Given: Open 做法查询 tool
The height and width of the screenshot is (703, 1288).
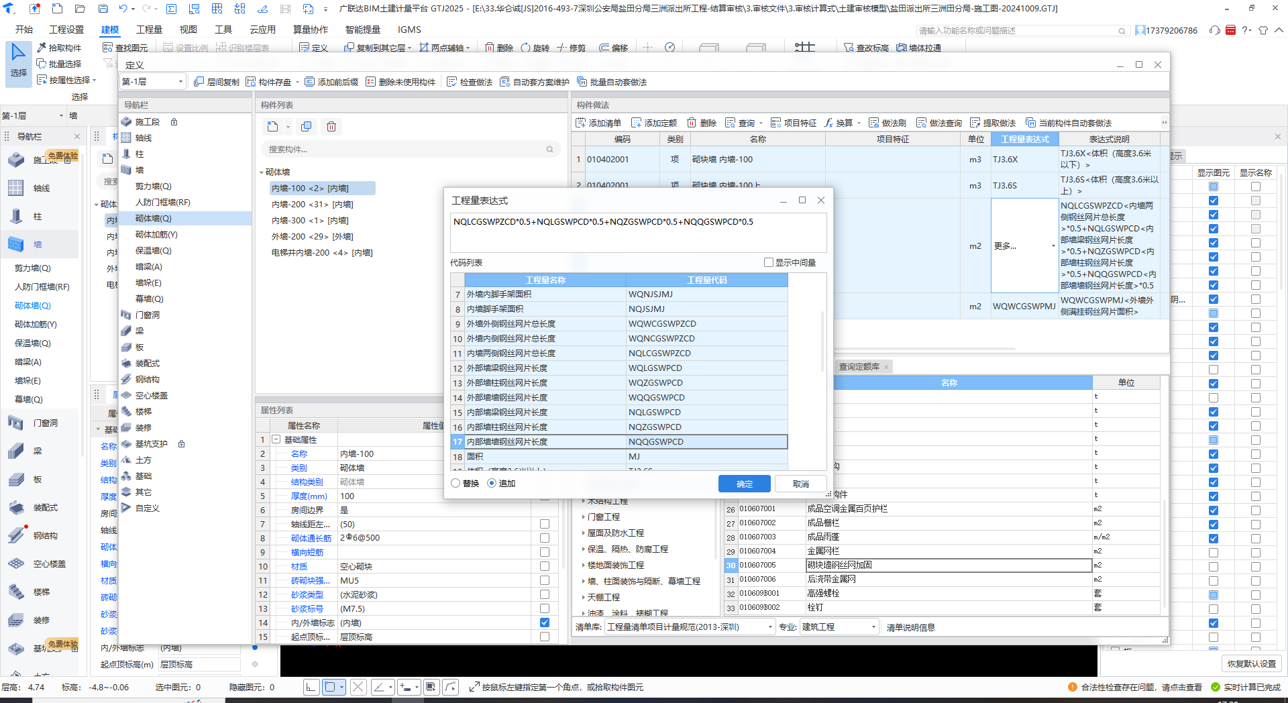Looking at the screenshot, I should [x=939, y=123].
